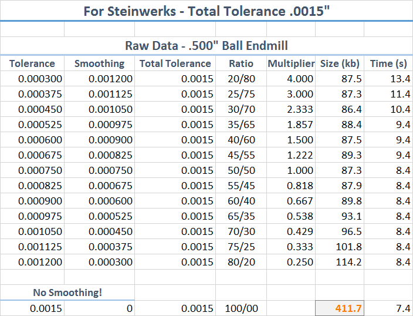413x316 pixels.
Task: Select size cell 96.5
Action: tap(340, 231)
